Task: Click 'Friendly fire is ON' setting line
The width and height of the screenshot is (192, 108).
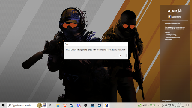Action: point(170,34)
